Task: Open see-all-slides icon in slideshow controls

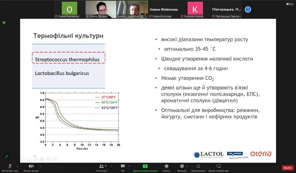Action: (x=42, y=160)
